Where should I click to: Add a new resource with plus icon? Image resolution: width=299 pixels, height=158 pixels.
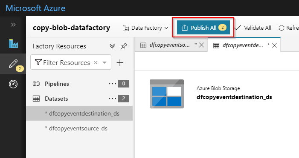120,63
